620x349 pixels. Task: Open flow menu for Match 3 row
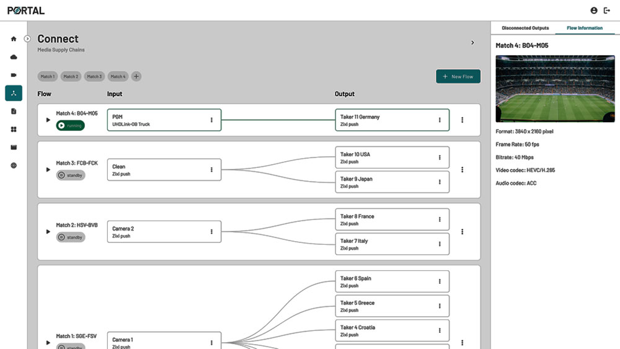coord(463,170)
